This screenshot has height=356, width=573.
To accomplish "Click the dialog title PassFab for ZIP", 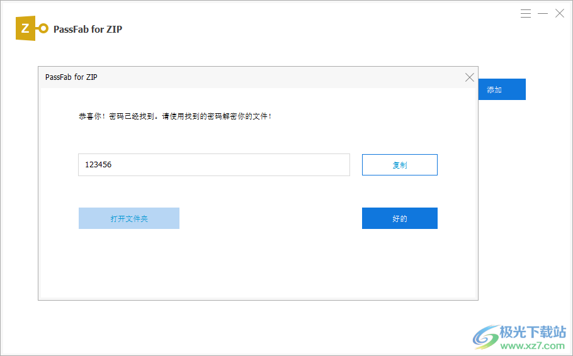I will click(x=71, y=77).
